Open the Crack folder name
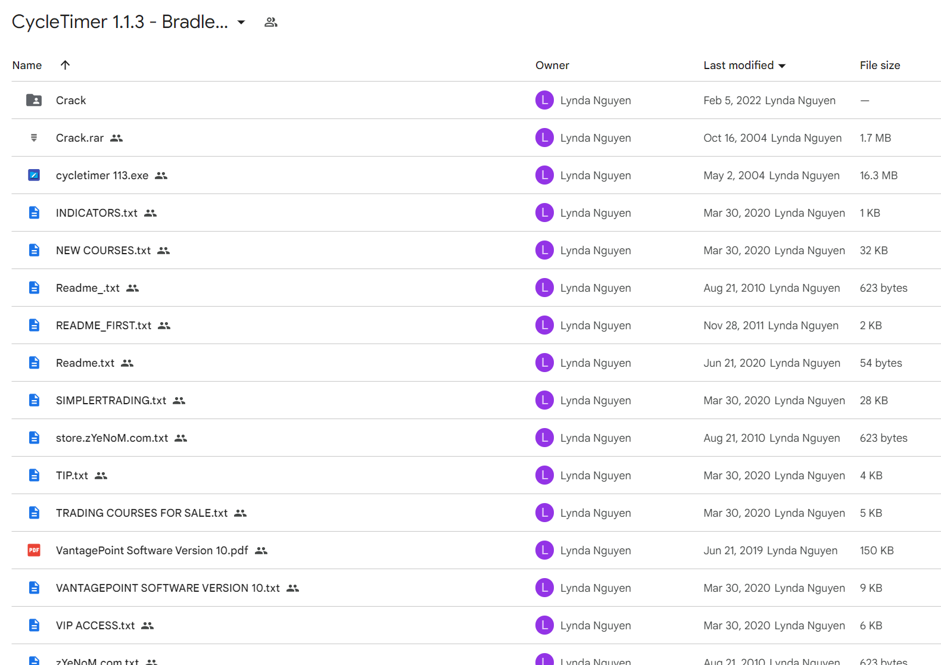941x665 pixels. 71,101
